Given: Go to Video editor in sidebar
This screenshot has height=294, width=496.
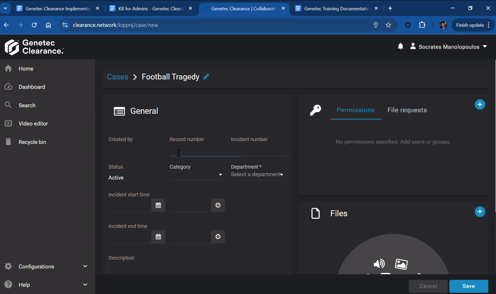Looking at the screenshot, I should pyautogui.click(x=33, y=124).
